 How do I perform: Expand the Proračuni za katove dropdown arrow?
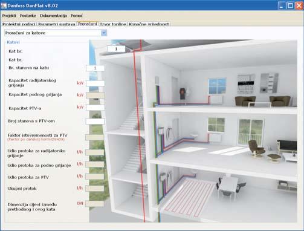104,33
